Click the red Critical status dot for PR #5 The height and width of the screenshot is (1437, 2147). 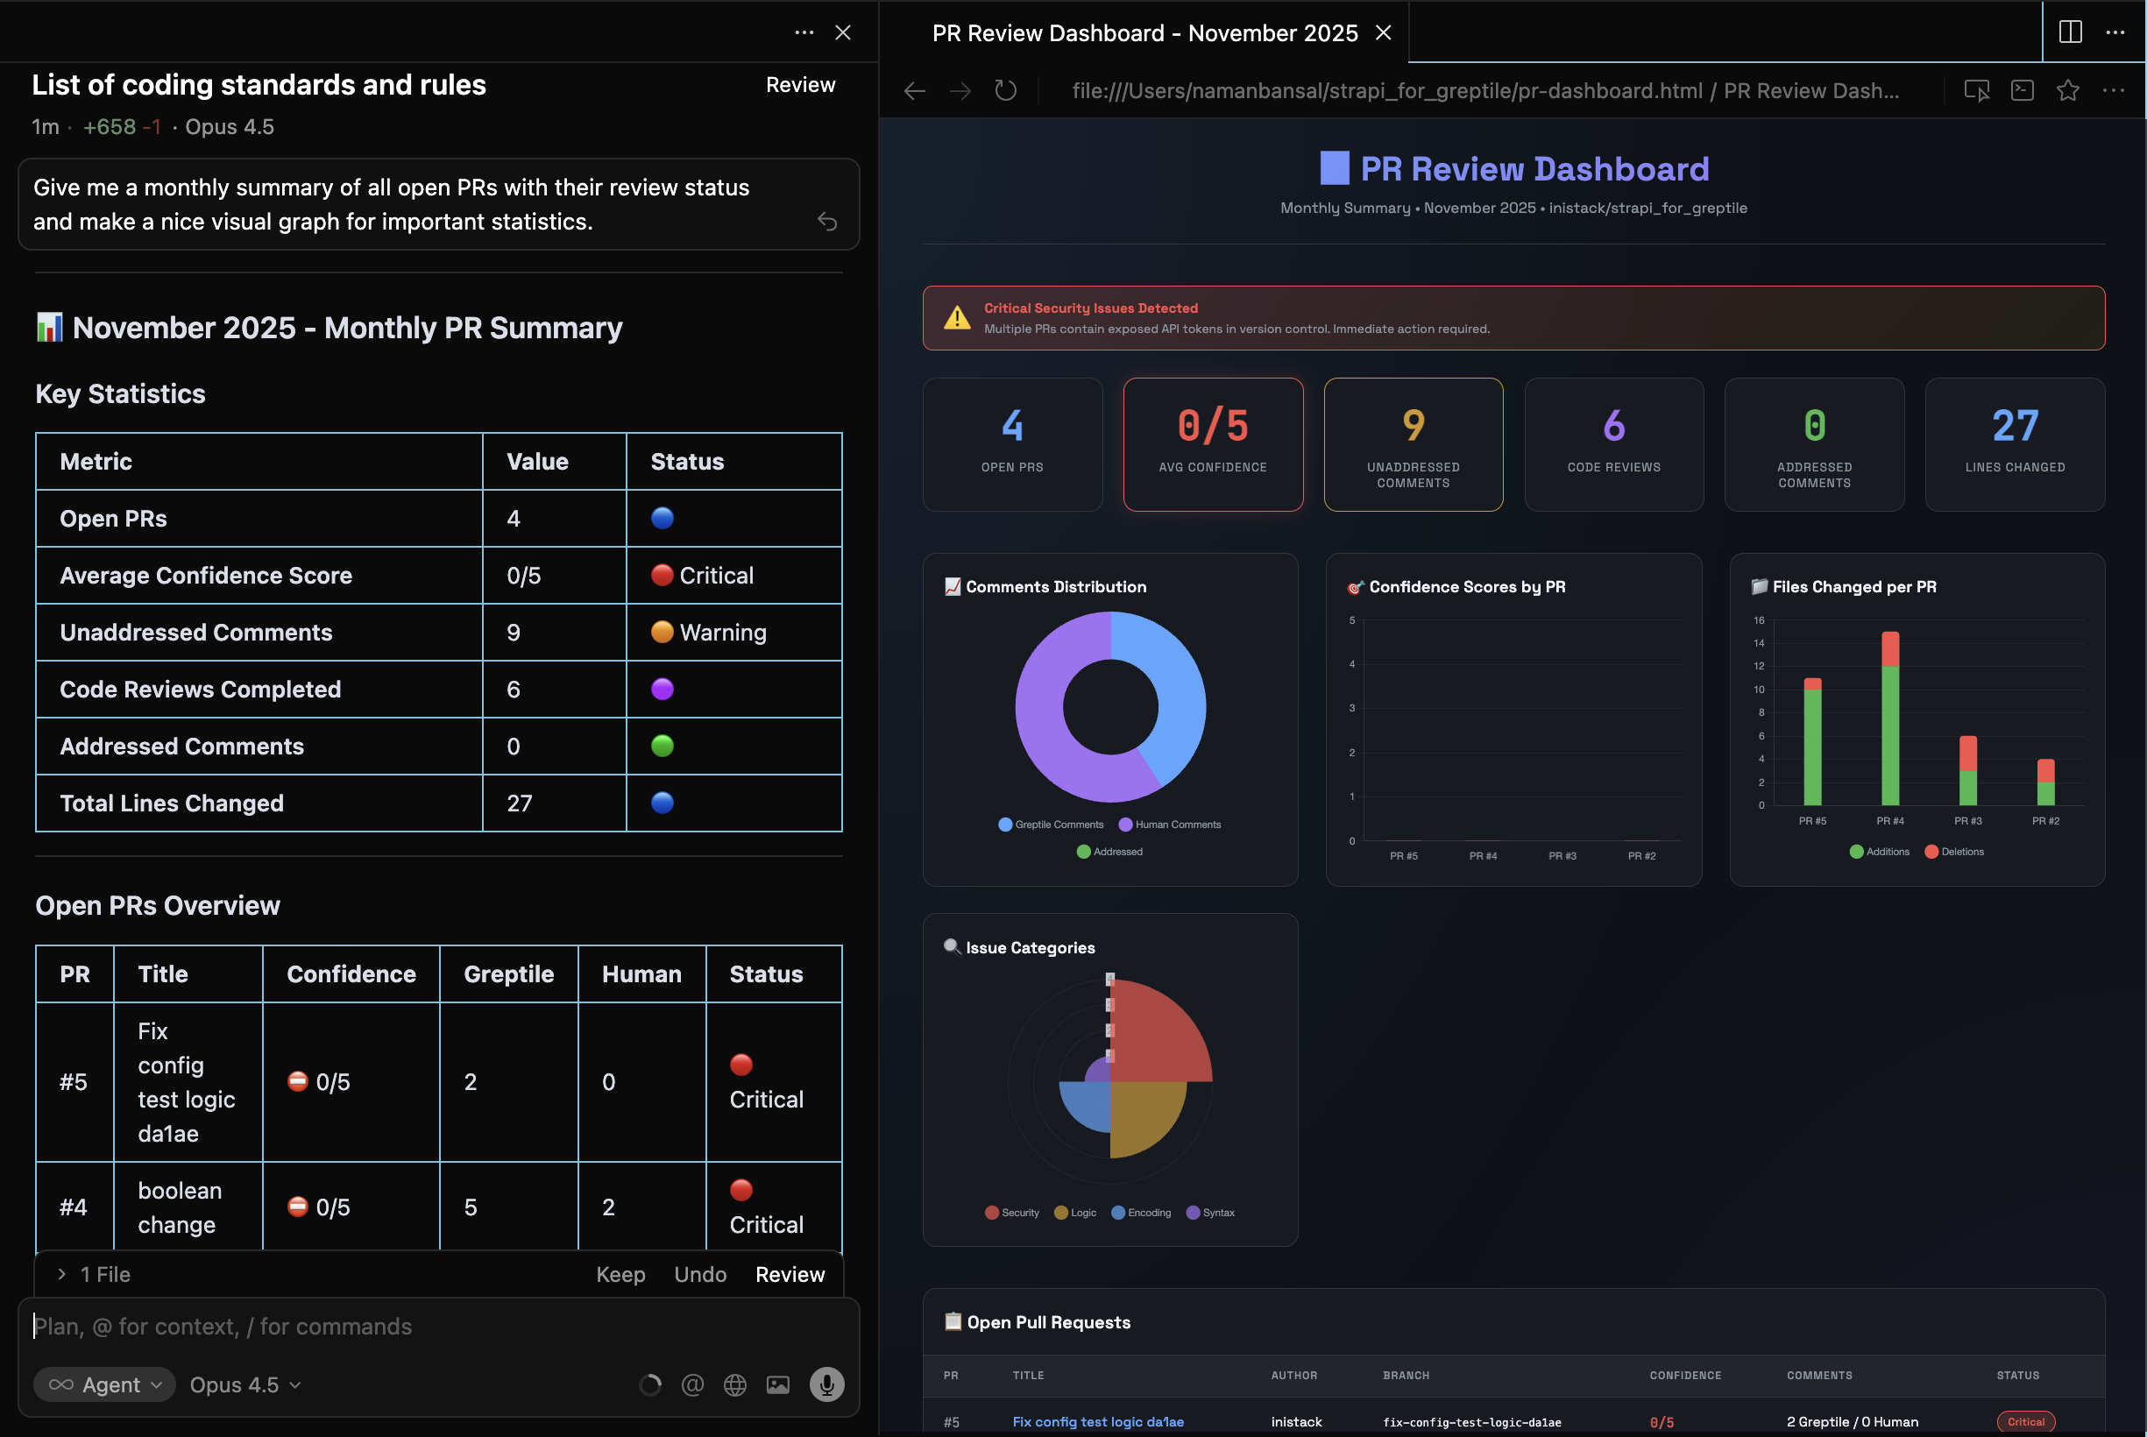(x=740, y=1065)
